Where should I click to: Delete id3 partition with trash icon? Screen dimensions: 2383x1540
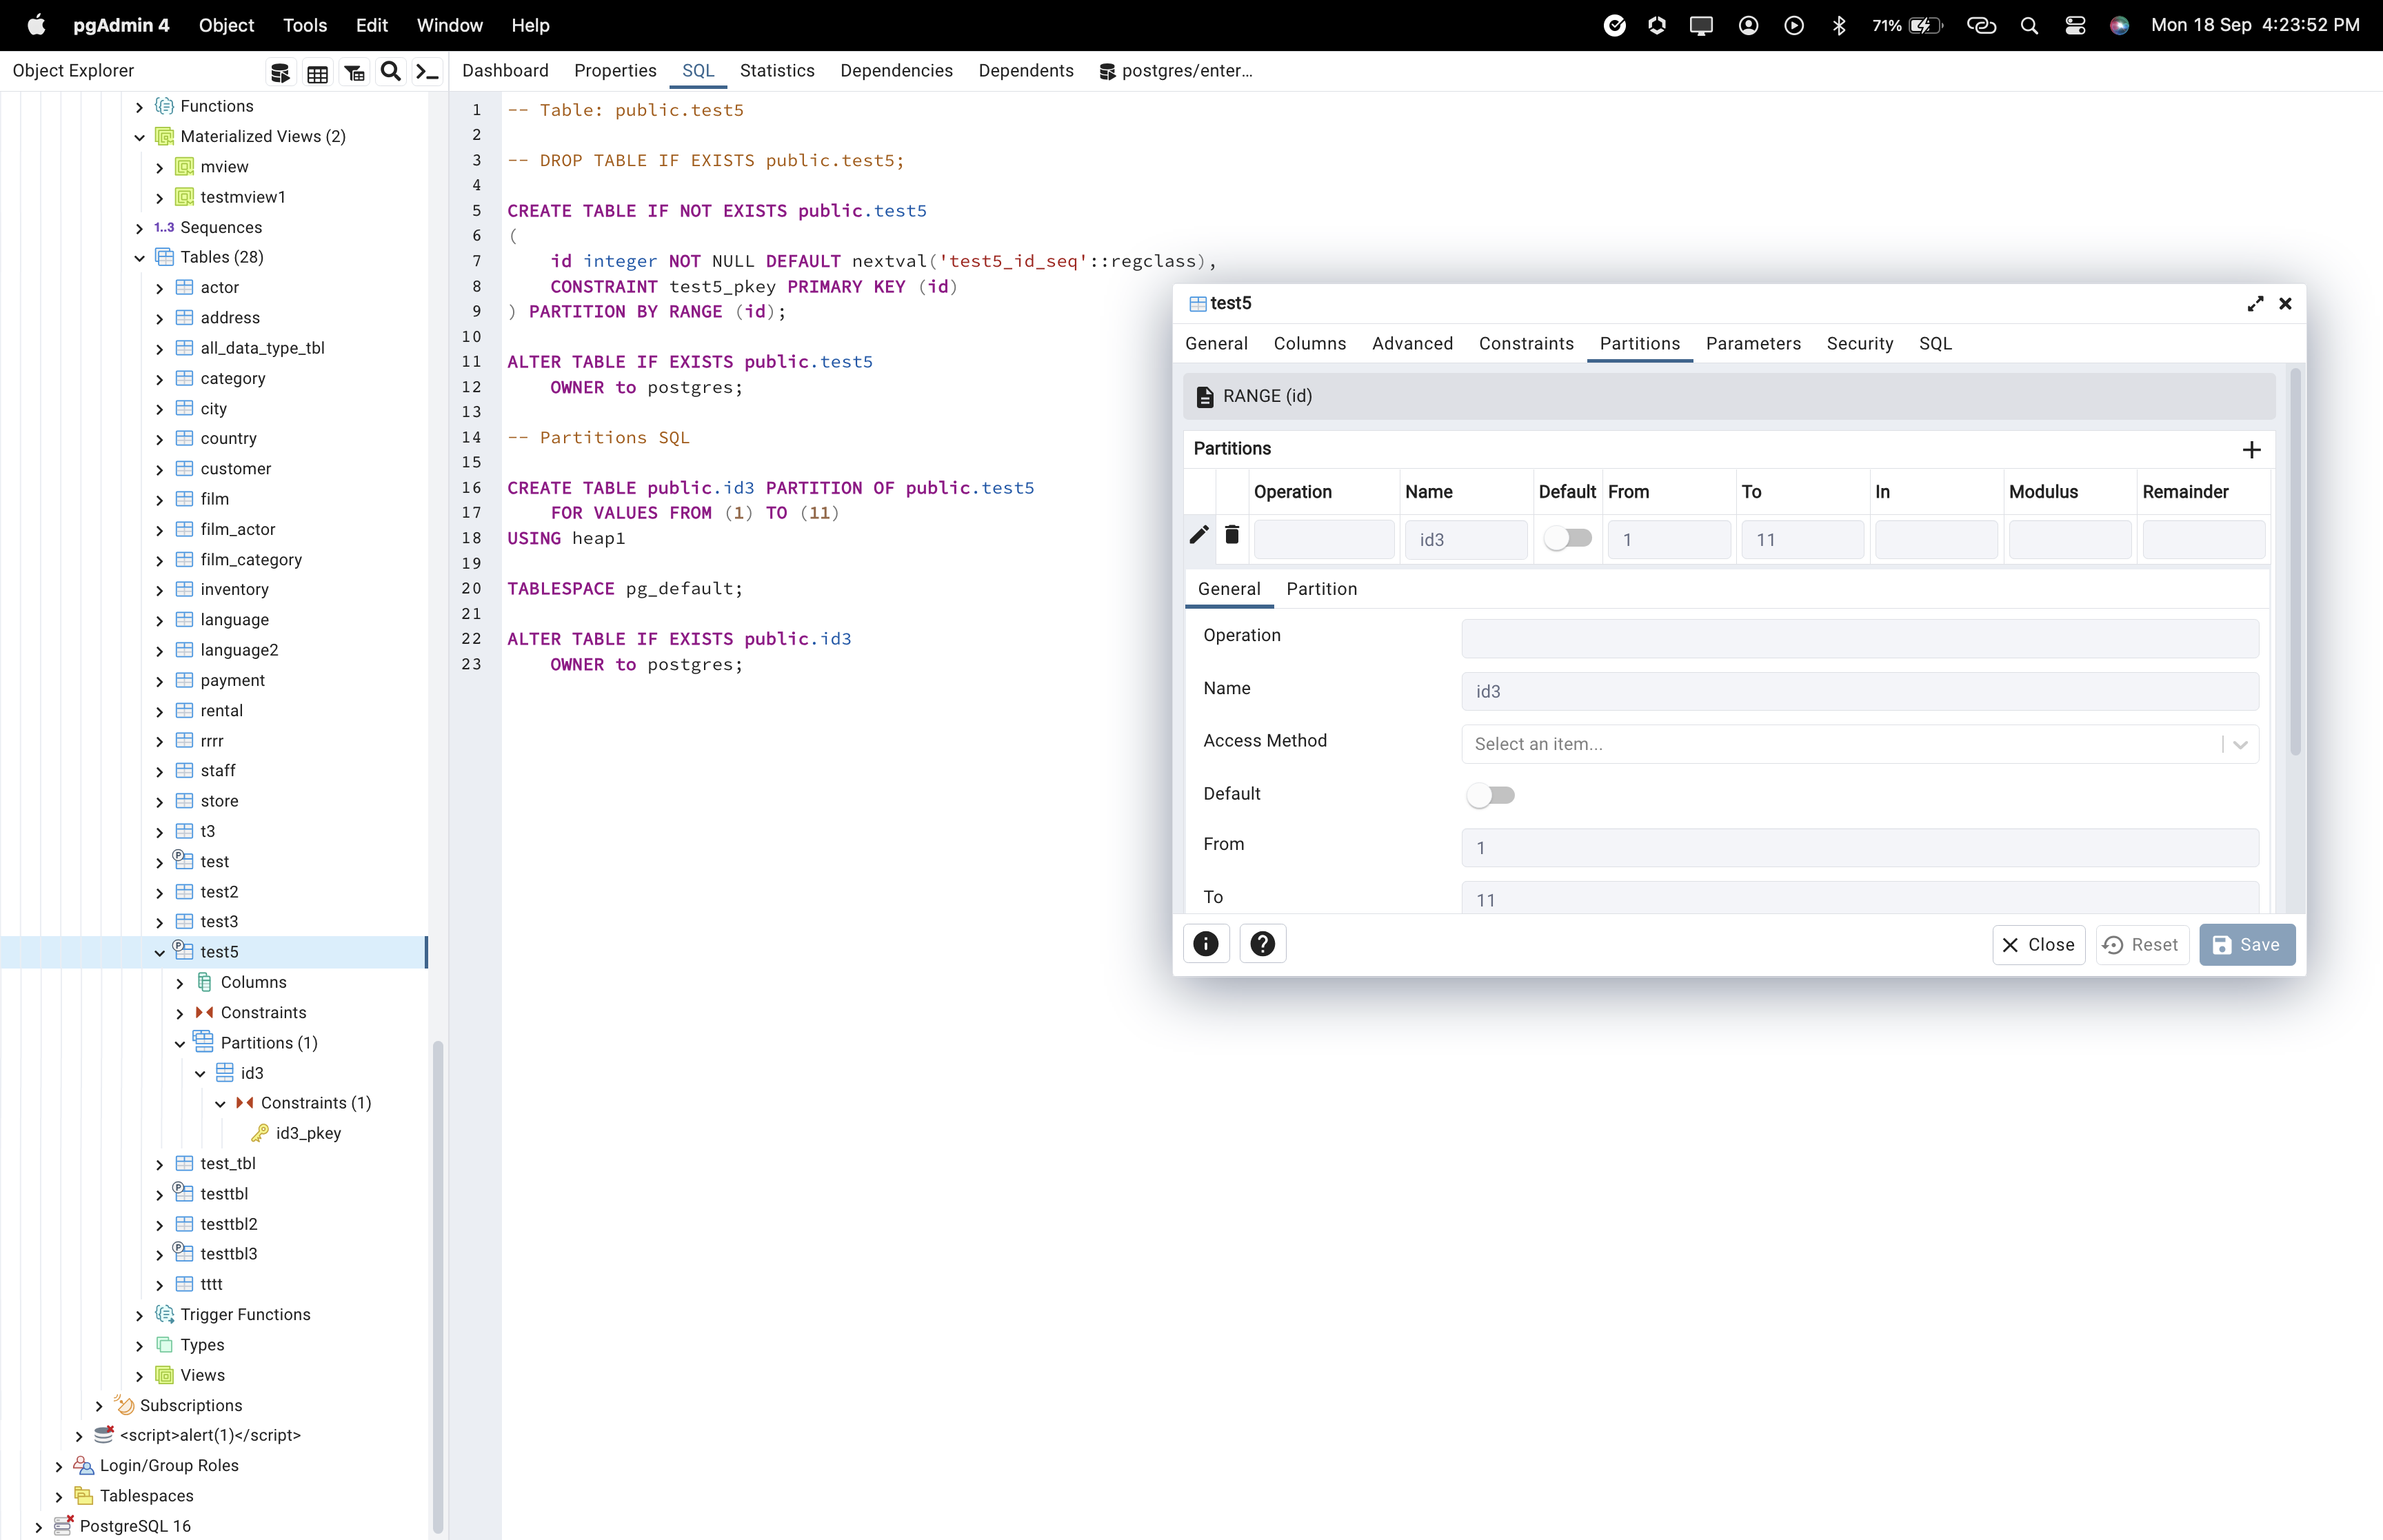[x=1232, y=535]
